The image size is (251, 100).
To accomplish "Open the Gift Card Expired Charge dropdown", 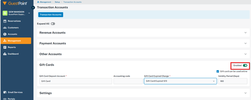I will (x=180, y=81).
